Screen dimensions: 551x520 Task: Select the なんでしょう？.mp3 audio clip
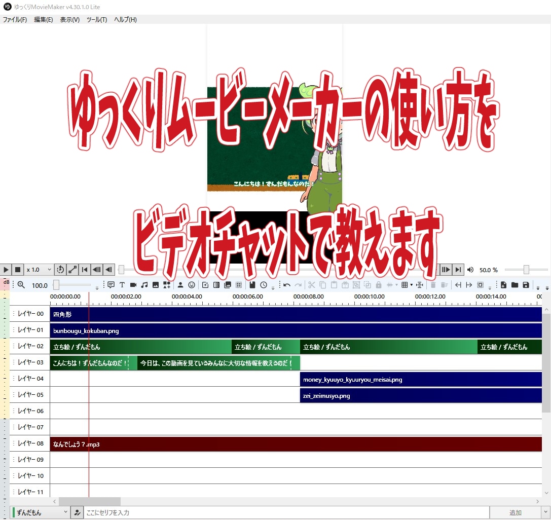(296, 444)
